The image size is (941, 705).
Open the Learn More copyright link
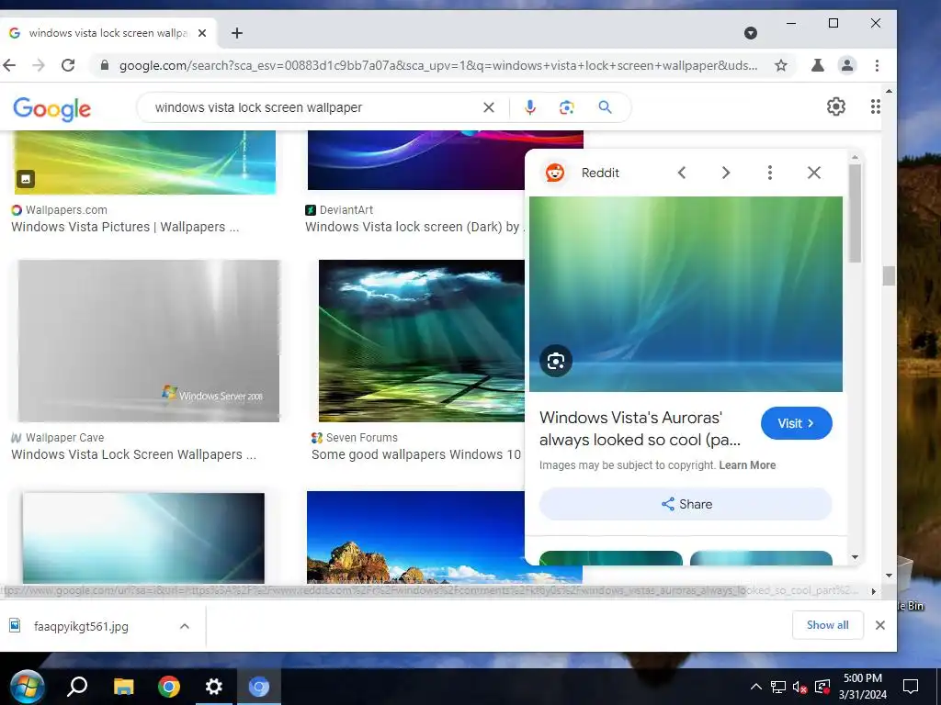coord(747,465)
